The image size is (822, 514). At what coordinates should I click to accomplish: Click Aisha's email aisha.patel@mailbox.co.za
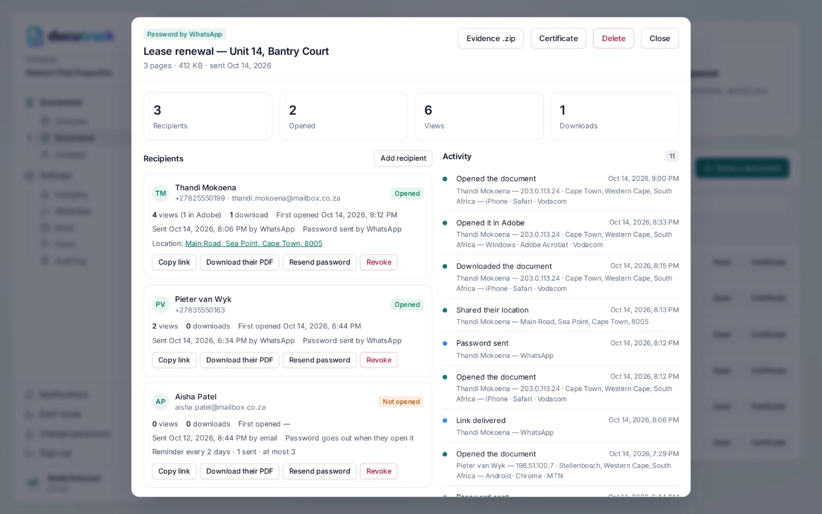click(x=220, y=408)
